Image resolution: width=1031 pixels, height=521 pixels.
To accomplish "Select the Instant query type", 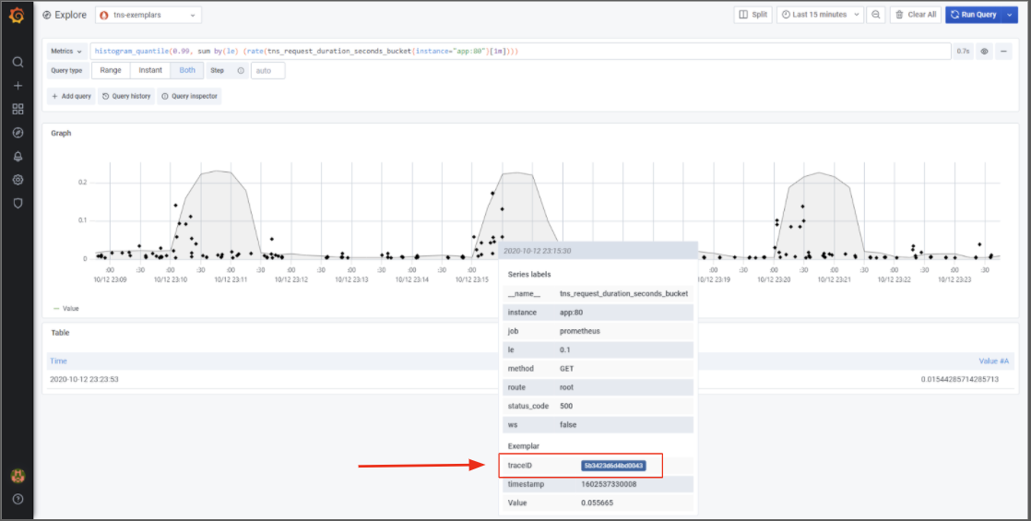I will 150,70.
